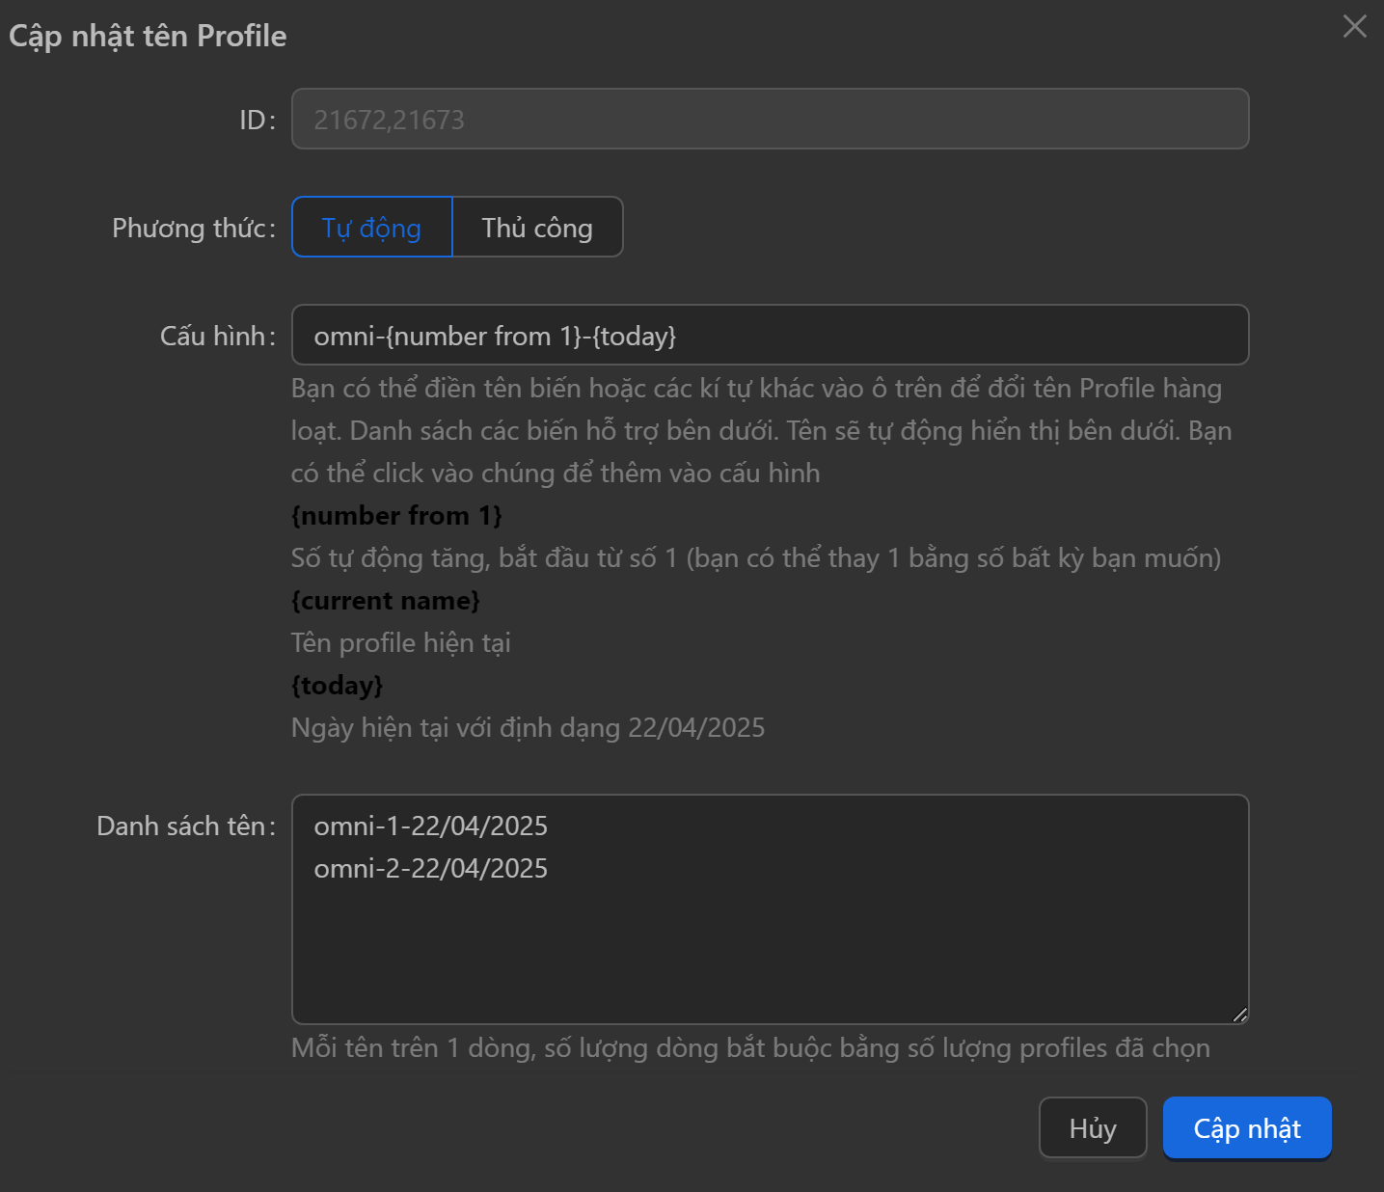
Task: Select the Tự động method option
Action: click(x=371, y=228)
